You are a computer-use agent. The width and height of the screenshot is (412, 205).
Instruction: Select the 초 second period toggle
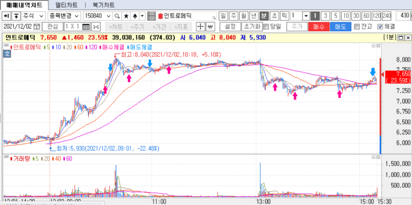coord(274,16)
